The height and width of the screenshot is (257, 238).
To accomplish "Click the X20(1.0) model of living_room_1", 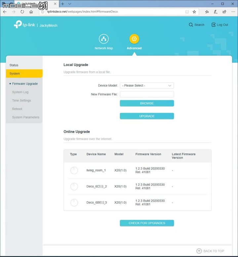I will [x=120, y=170].
